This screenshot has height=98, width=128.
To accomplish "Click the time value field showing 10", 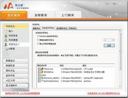I will tap(108, 40).
